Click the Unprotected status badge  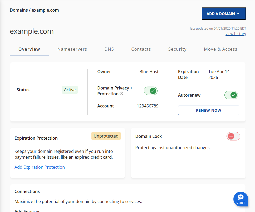106,136
